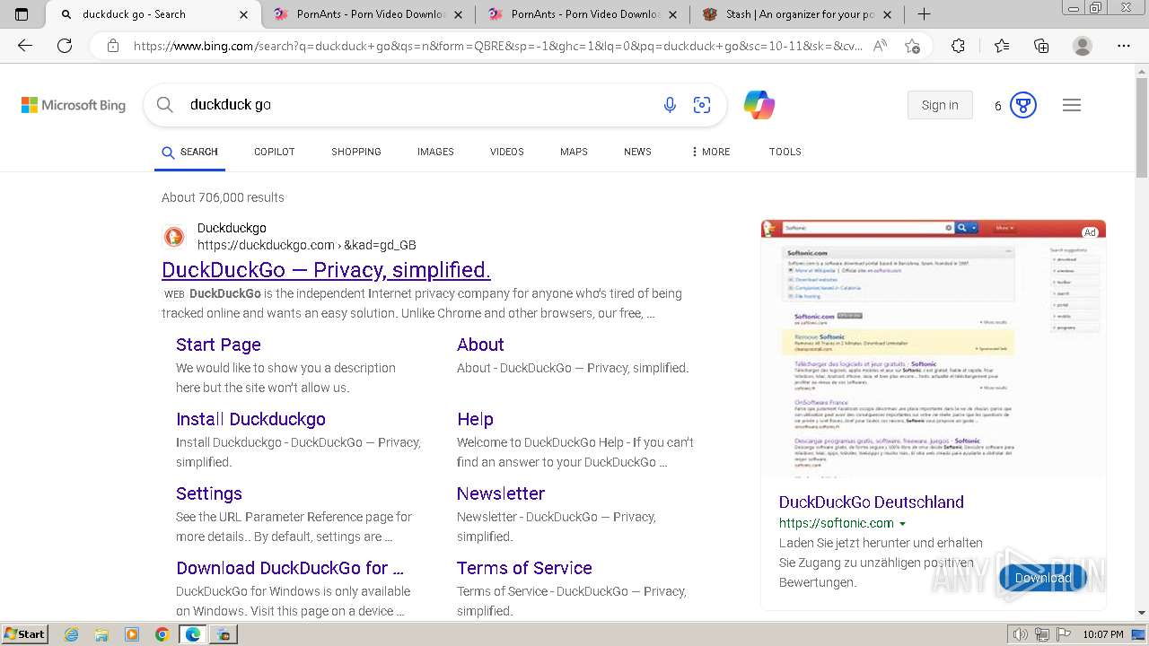Open Settings sublink
Screen dimensions: 1149x646
[x=209, y=493]
